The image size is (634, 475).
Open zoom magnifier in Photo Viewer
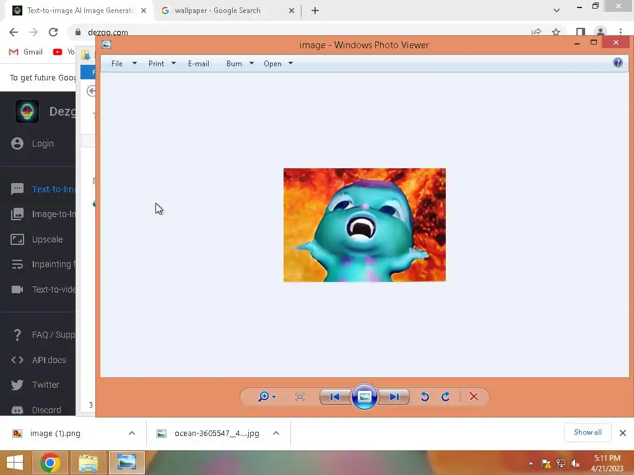[267, 396]
